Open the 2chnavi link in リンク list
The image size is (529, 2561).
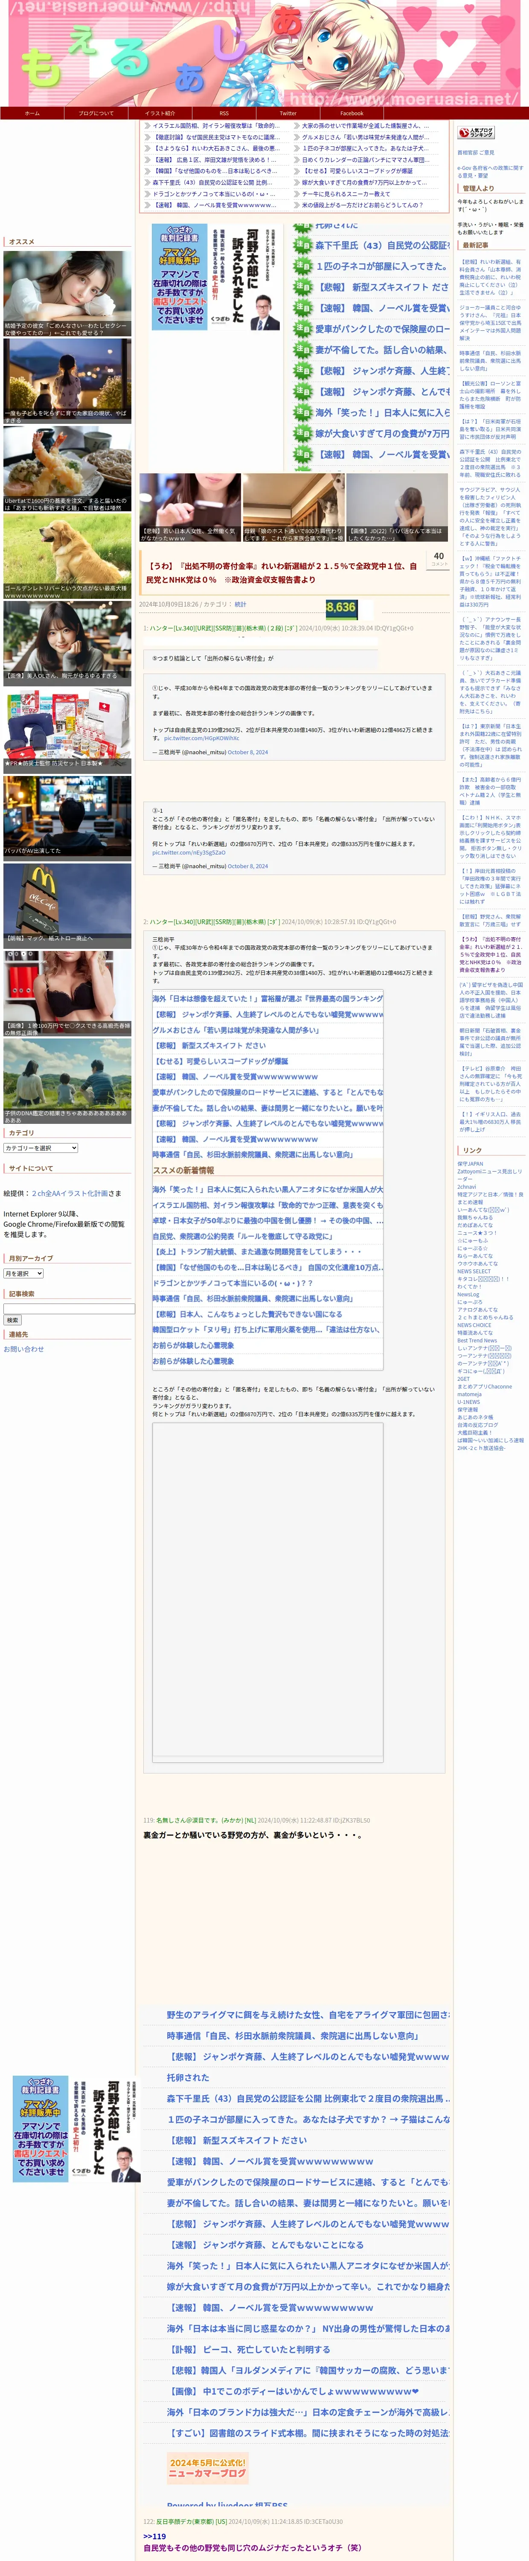(466, 1186)
